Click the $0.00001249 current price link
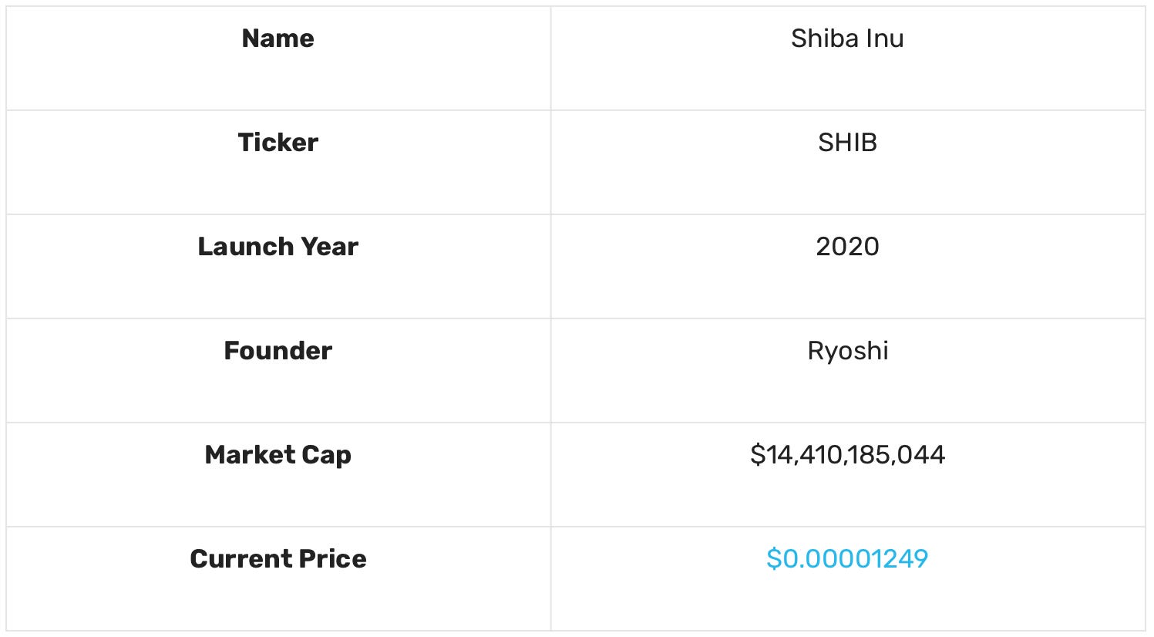Screen dimensions: 1154x637 click(847, 558)
